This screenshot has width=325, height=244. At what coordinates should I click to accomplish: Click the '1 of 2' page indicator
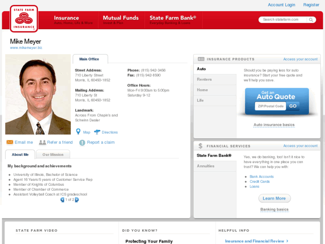pyautogui.click(x=70, y=200)
